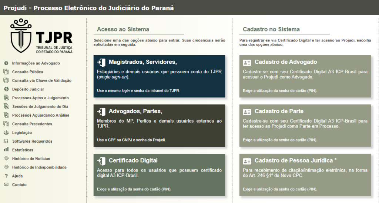Click the Projudi page title in header
The height and width of the screenshot is (203, 379).
[x=88, y=8]
